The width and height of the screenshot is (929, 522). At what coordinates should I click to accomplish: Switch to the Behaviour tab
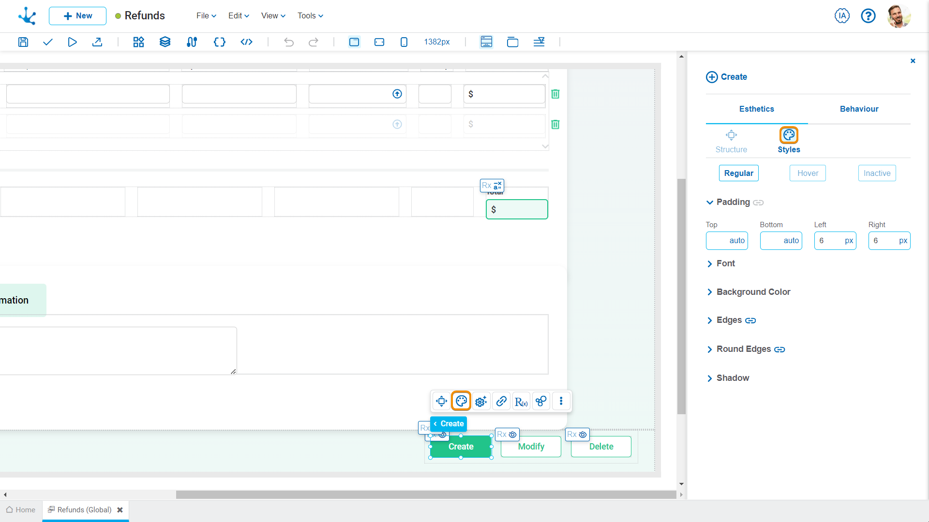[859, 109]
